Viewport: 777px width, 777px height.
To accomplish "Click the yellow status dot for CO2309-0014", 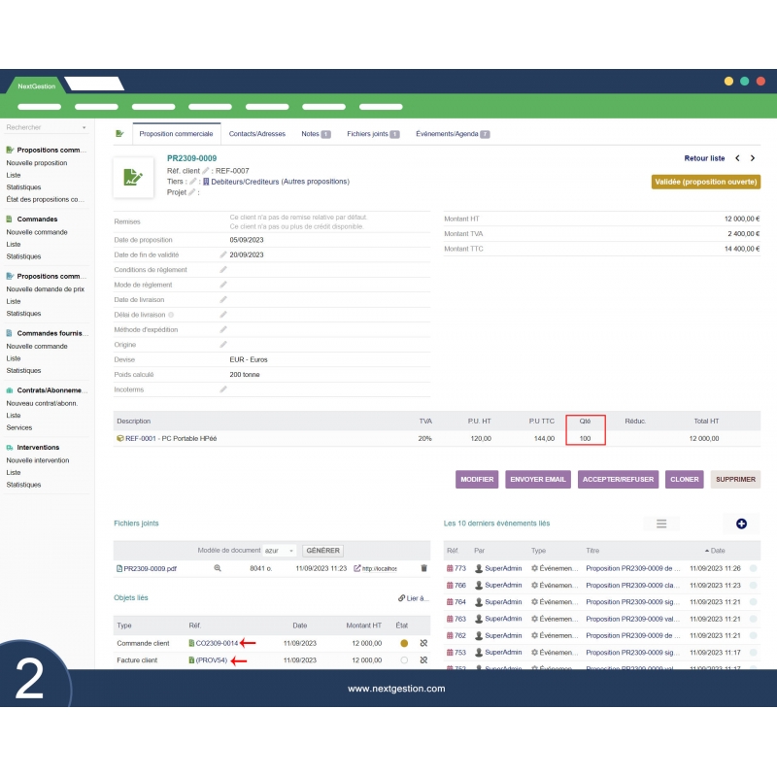I will pos(403,641).
